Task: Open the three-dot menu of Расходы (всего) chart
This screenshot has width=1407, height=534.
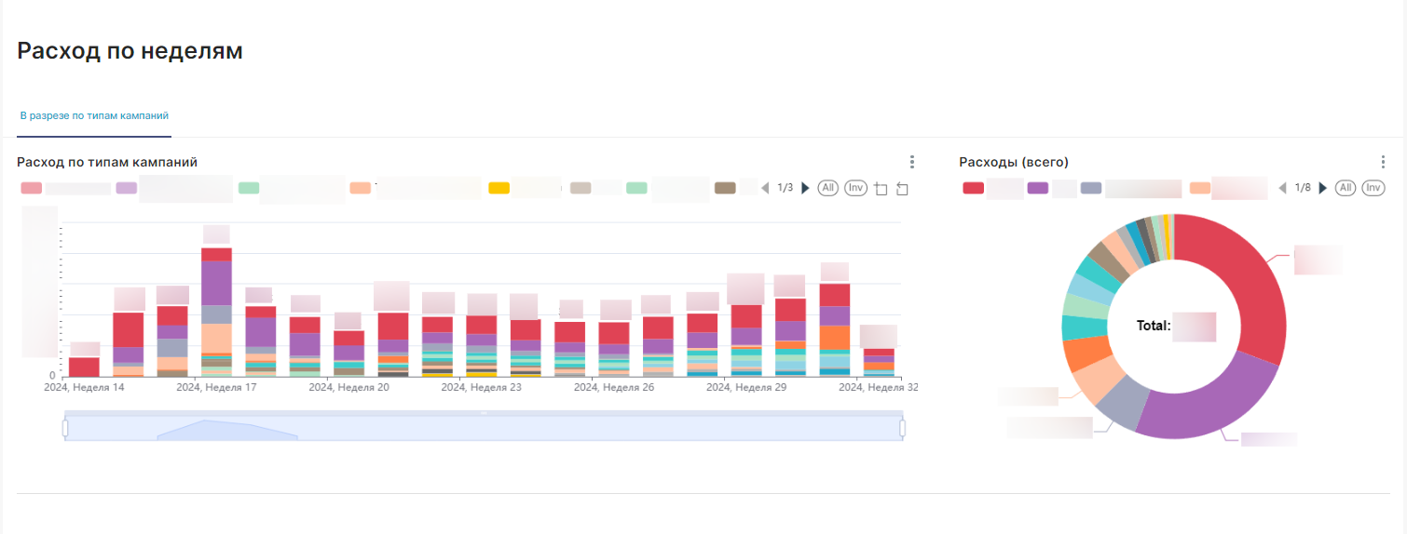Action: click(1384, 162)
